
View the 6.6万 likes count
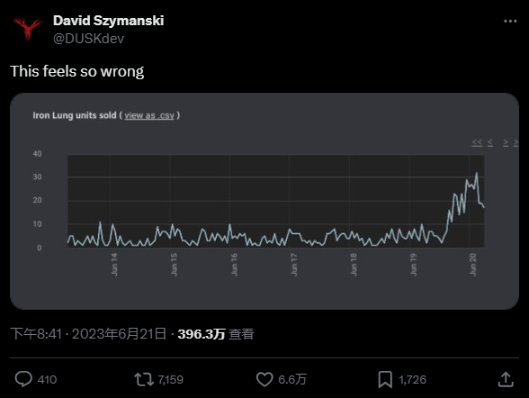point(292,380)
